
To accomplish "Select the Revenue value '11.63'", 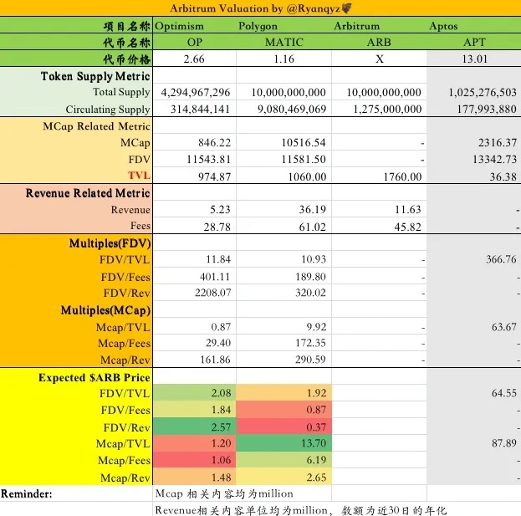I will click(x=408, y=210).
